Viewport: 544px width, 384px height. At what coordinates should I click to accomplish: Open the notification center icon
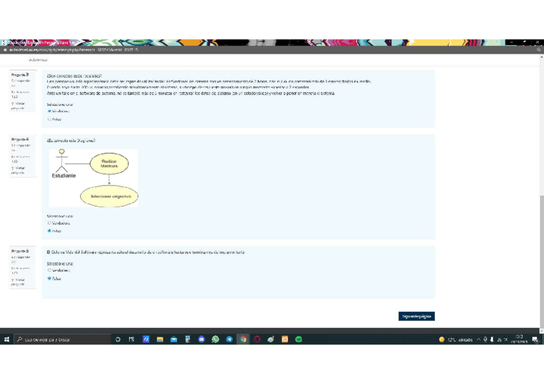pyautogui.click(x=535, y=340)
